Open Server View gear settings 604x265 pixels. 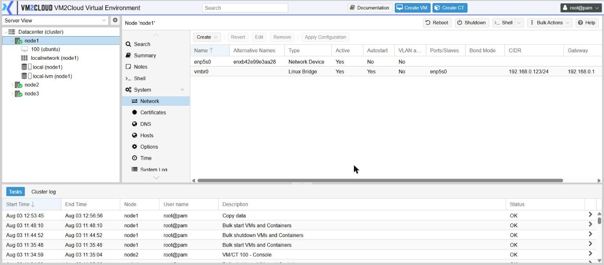point(115,20)
